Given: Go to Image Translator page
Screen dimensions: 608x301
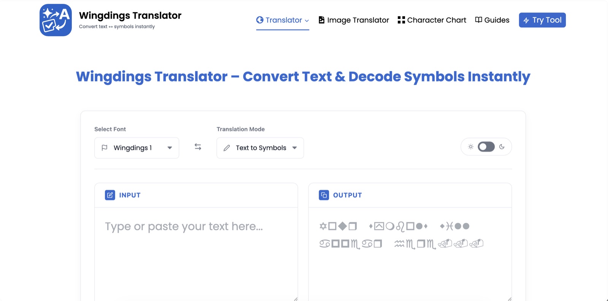Looking at the screenshot, I should (x=354, y=20).
